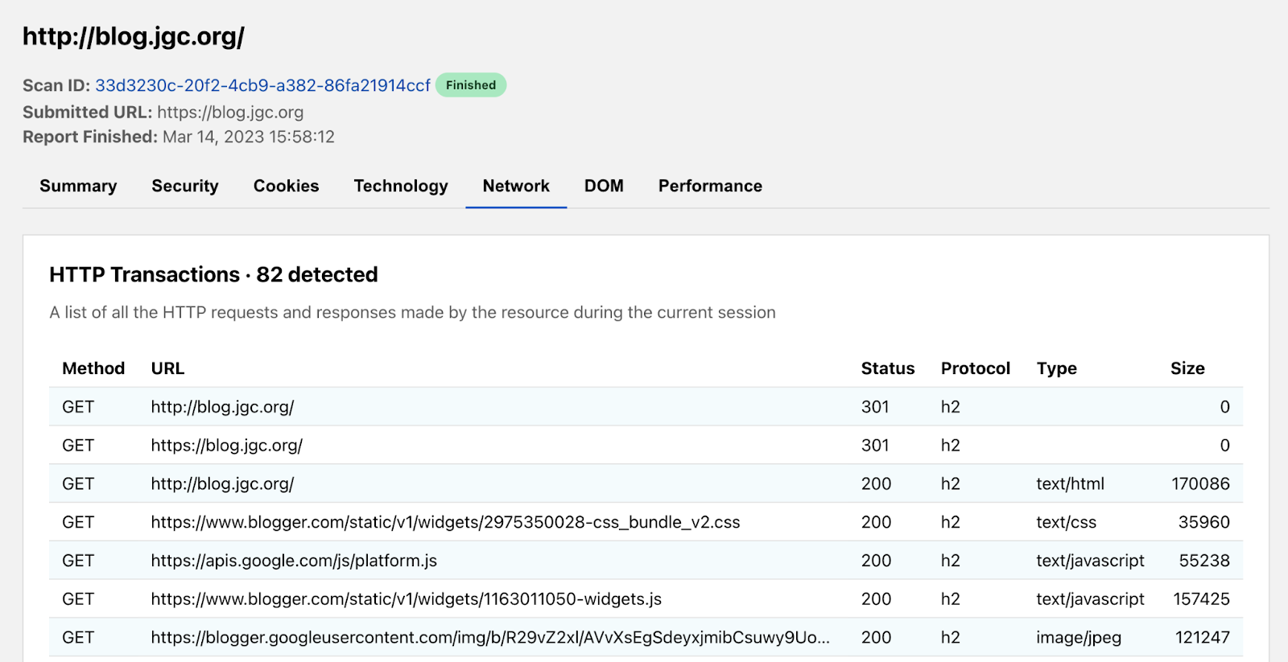Click report finished date Mar 14, 2023 15:58:12
The image size is (1288, 662).
249,137
